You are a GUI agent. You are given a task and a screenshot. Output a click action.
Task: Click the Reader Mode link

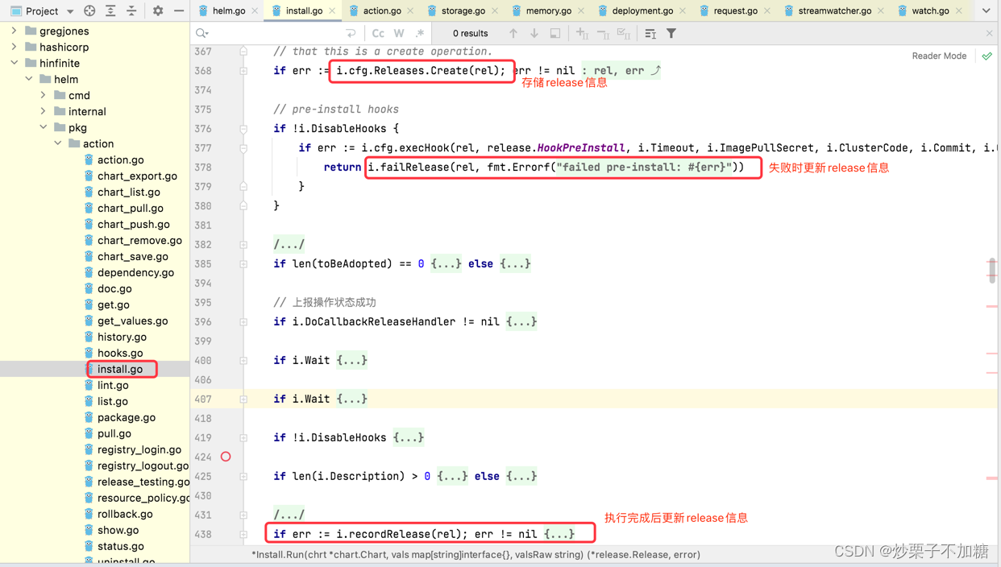[939, 56]
